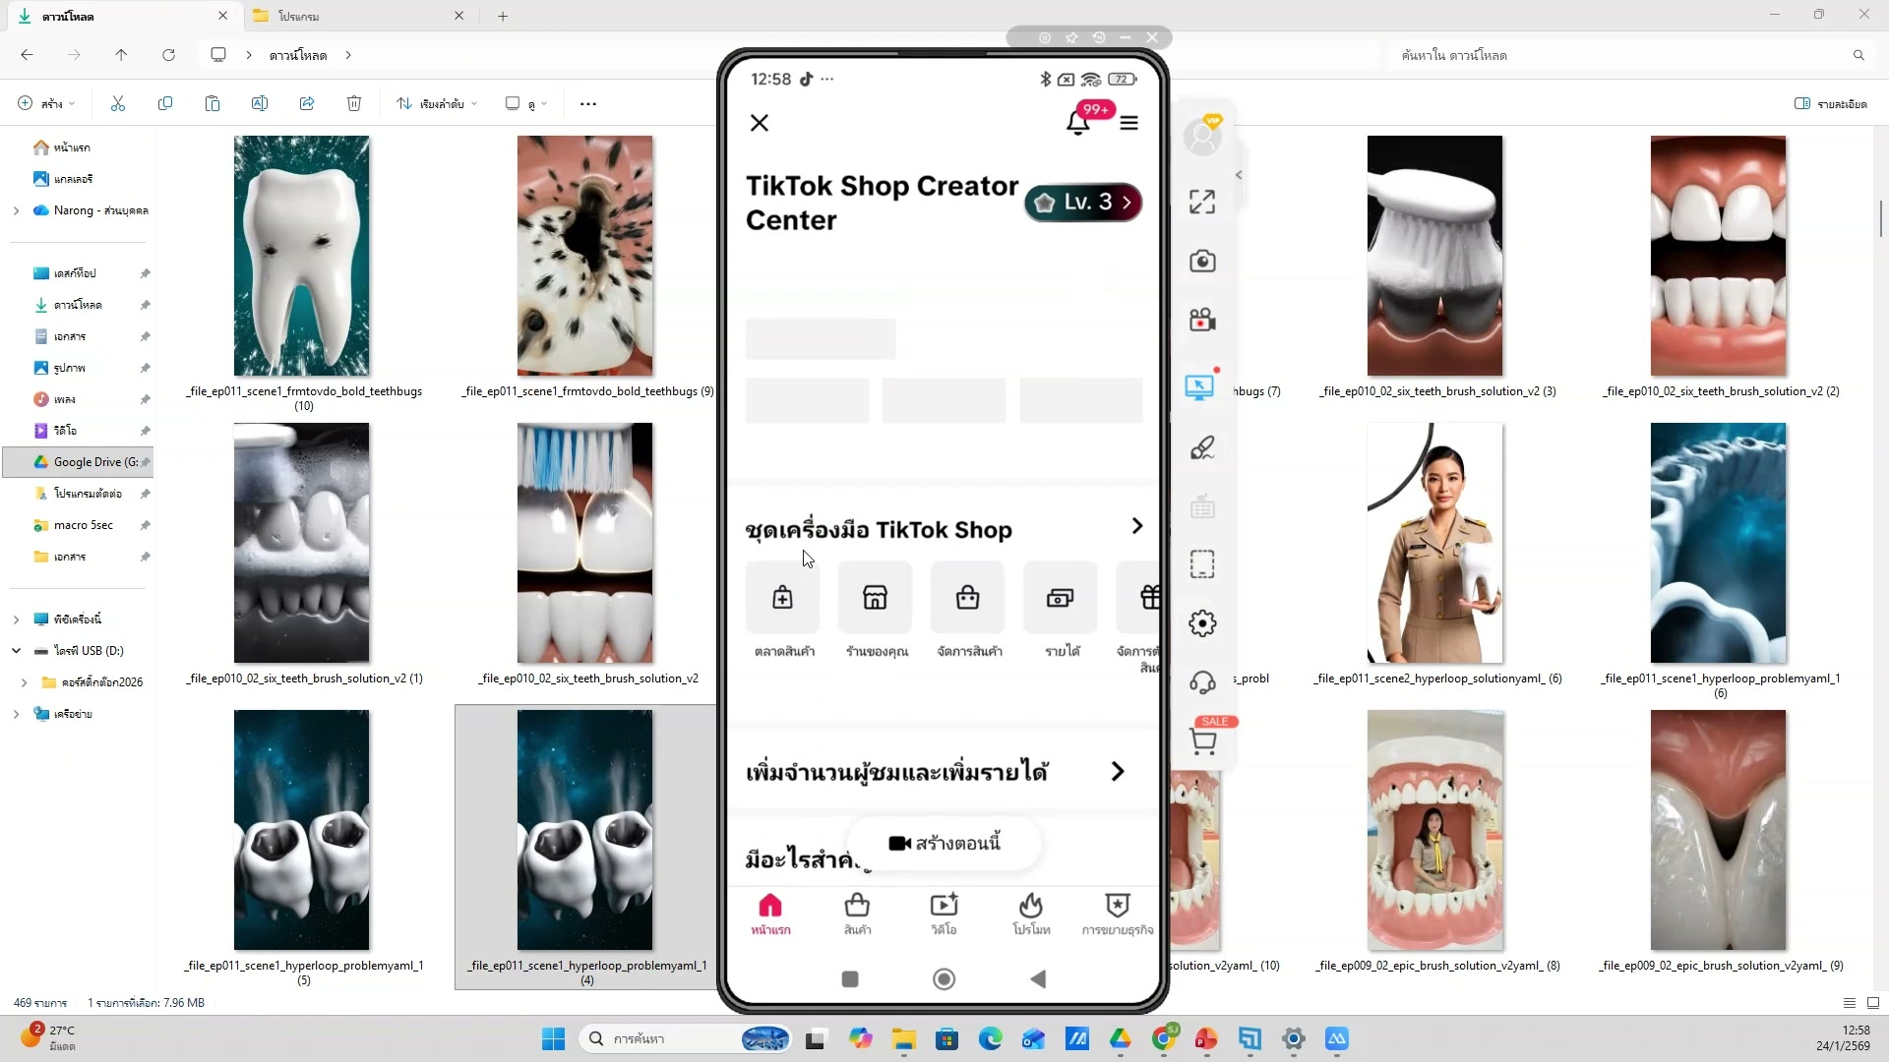Tap the สร้างตอนนี้ create button
The width and height of the screenshot is (1889, 1062).
(x=944, y=843)
